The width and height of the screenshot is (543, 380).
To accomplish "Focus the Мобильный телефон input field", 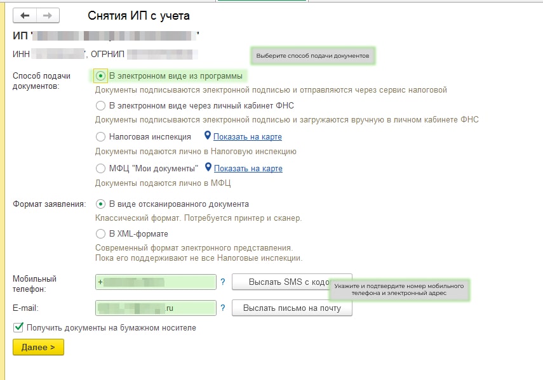I will point(156,282).
